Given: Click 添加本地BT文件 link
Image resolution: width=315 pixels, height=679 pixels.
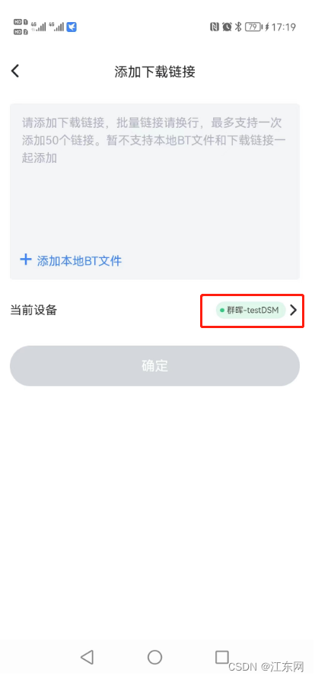Looking at the screenshot, I should tap(79, 260).
